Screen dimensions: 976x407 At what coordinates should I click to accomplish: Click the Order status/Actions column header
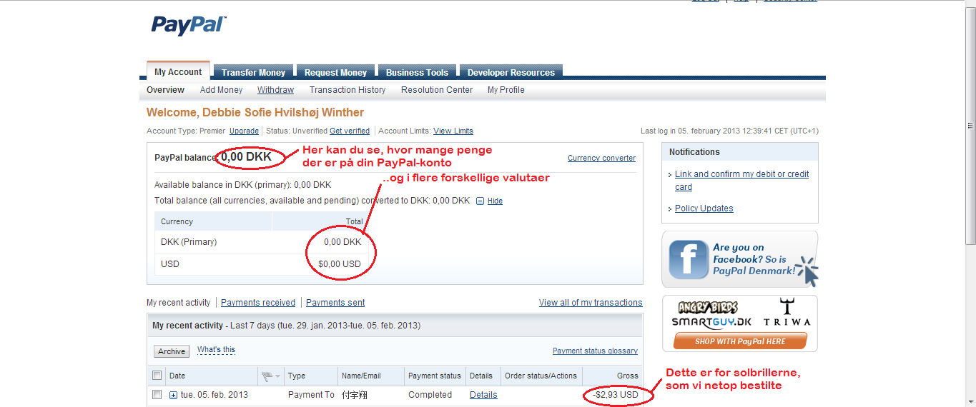tap(541, 376)
